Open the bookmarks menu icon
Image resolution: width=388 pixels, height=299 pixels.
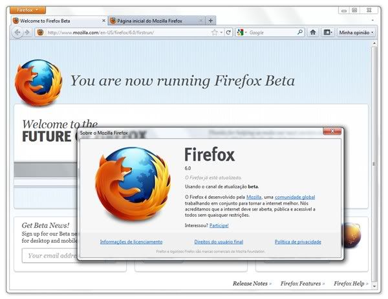click(x=328, y=32)
